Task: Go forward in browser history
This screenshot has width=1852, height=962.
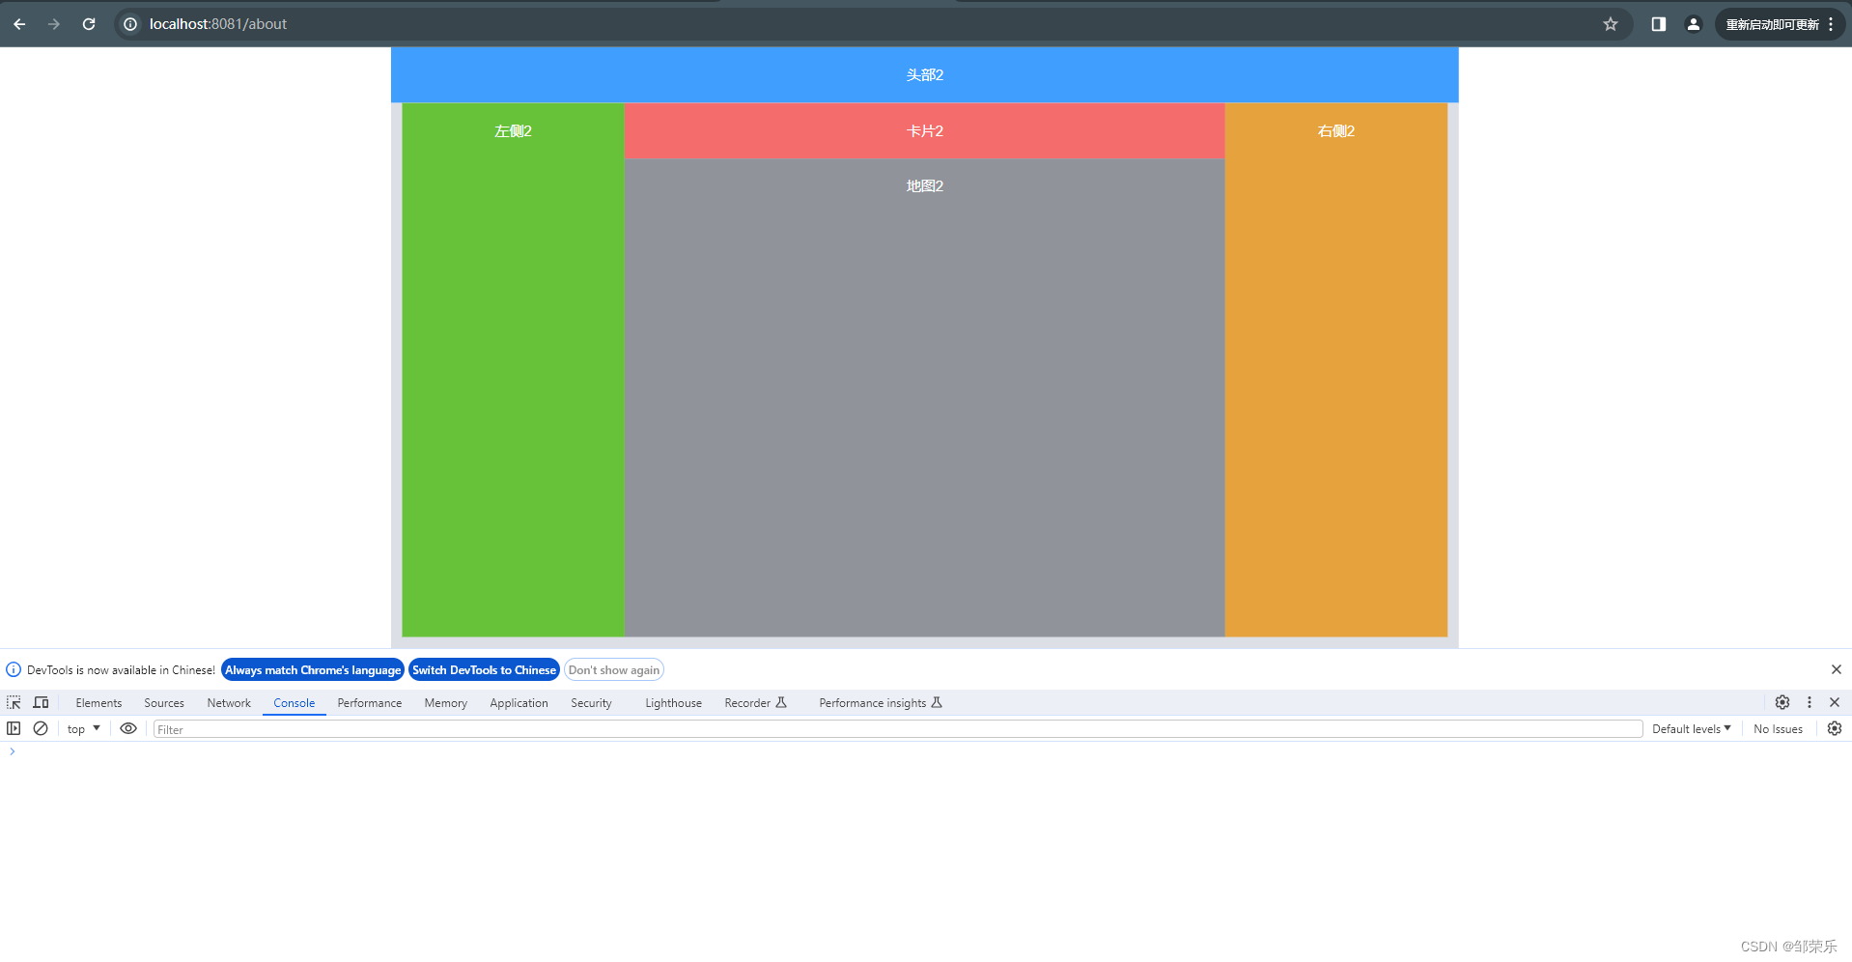Action: click(x=54, y=24)
